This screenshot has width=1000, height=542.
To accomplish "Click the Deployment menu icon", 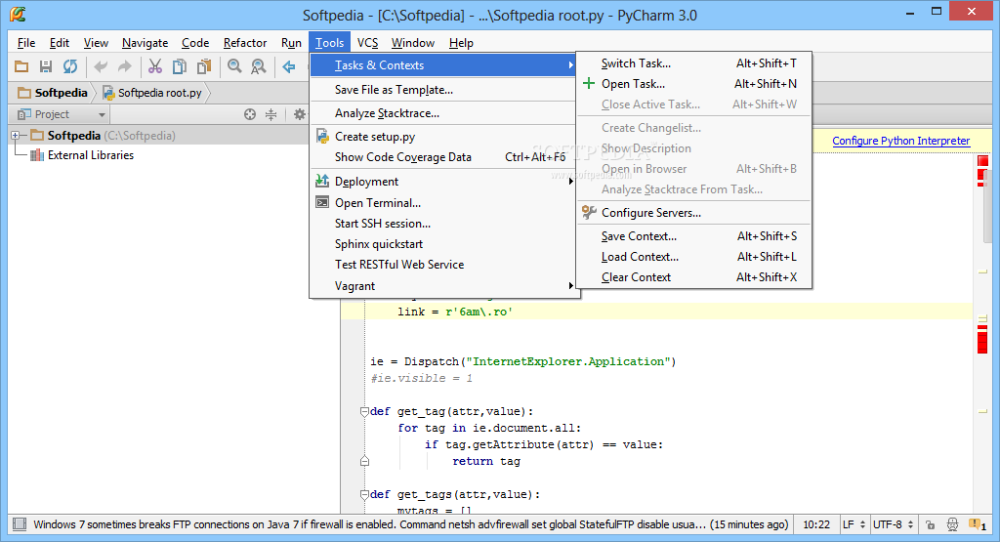I will 322,181.
